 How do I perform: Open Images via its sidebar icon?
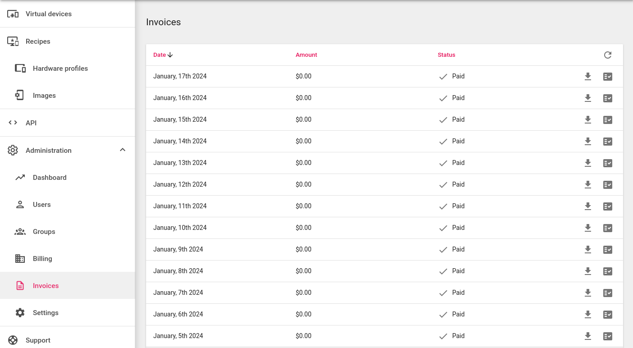(x=20, y=95)
